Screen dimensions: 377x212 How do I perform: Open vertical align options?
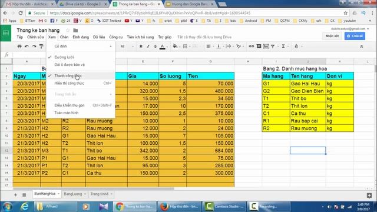pyautogui.click(x=219, y=47)
